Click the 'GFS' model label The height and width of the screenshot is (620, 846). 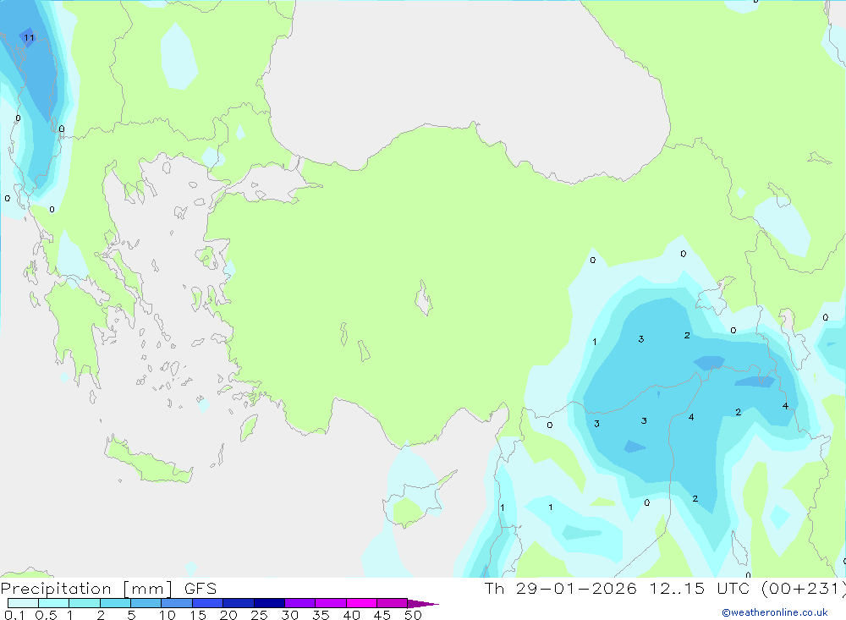pos(201,589)
